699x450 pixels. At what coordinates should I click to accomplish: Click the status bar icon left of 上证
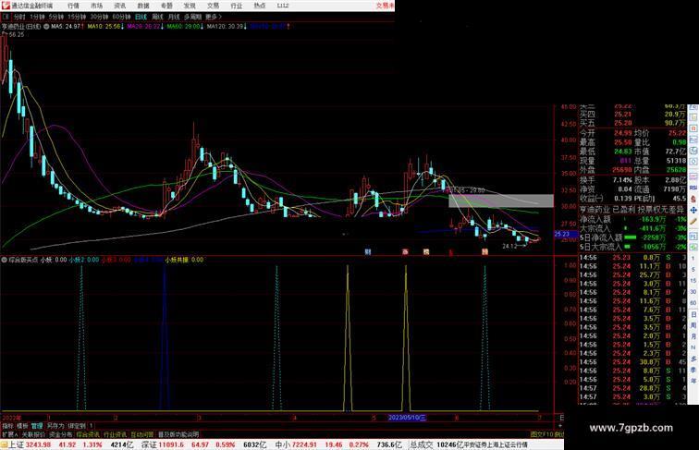coord(4,444)
